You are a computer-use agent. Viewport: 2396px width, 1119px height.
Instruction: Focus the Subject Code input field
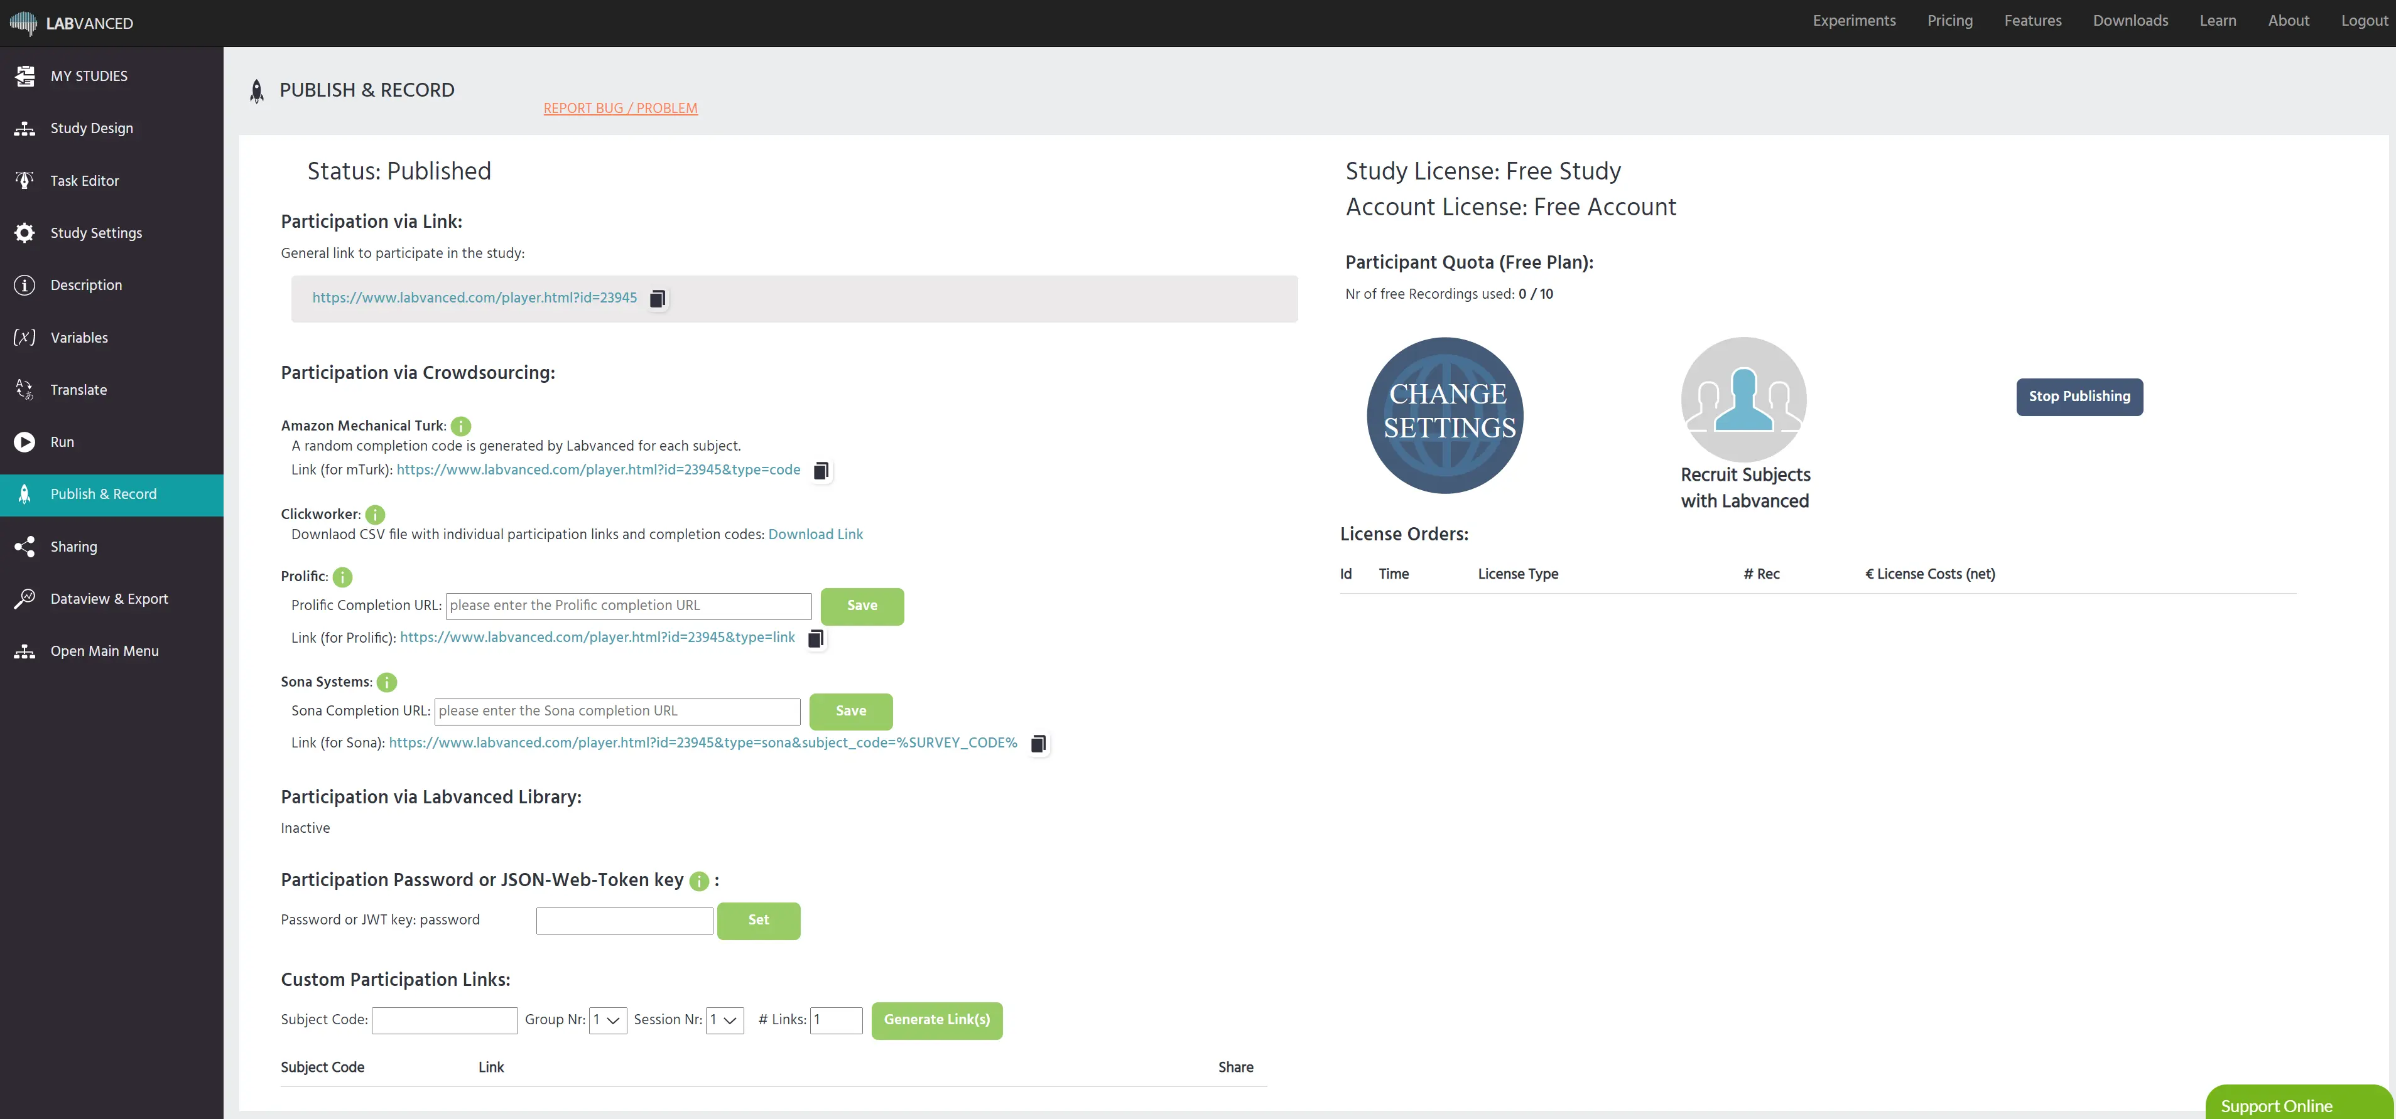[x=445, y=1020]
